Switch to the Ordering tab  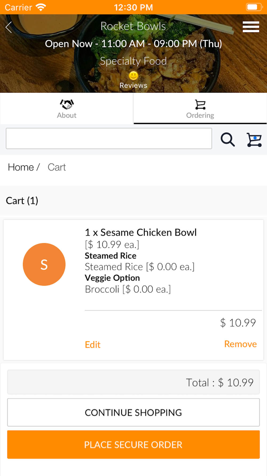coord(200,108)
